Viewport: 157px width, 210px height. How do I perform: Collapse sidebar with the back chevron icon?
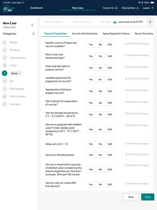click(32, 25)
